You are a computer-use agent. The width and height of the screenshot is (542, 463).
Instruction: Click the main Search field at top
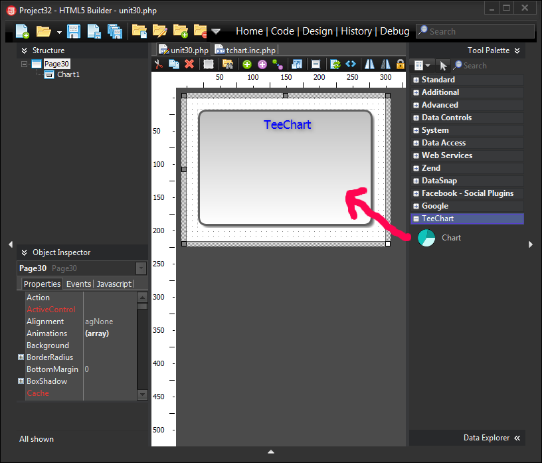click(x=475, y=31)
